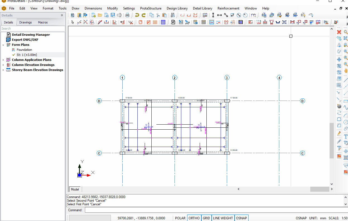348x221 pixels.
Task: Open the Reinforcement menu
Action: (x=228, y=8)
